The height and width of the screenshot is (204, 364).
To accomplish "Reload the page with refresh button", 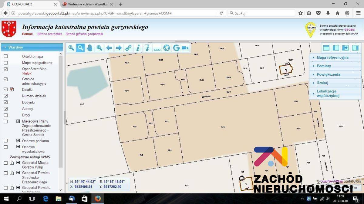I will (221, 13).
